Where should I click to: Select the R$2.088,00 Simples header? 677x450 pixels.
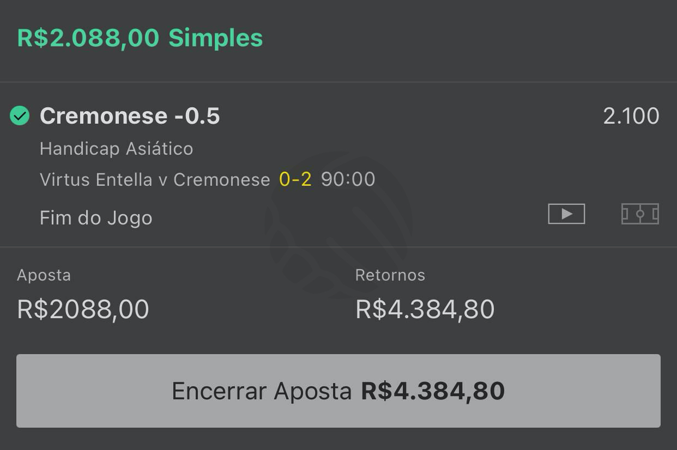pos(140,38)
